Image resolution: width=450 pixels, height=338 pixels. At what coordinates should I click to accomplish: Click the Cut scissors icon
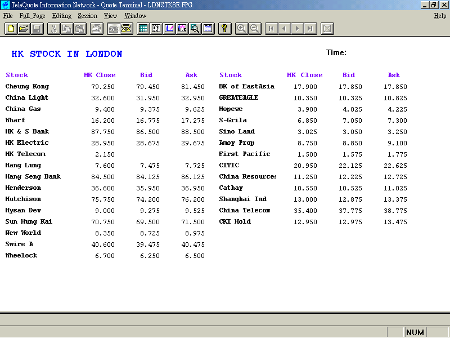[53, 29]
